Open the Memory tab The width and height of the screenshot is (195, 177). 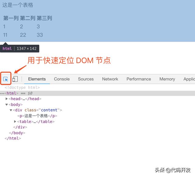coord(167,79)
